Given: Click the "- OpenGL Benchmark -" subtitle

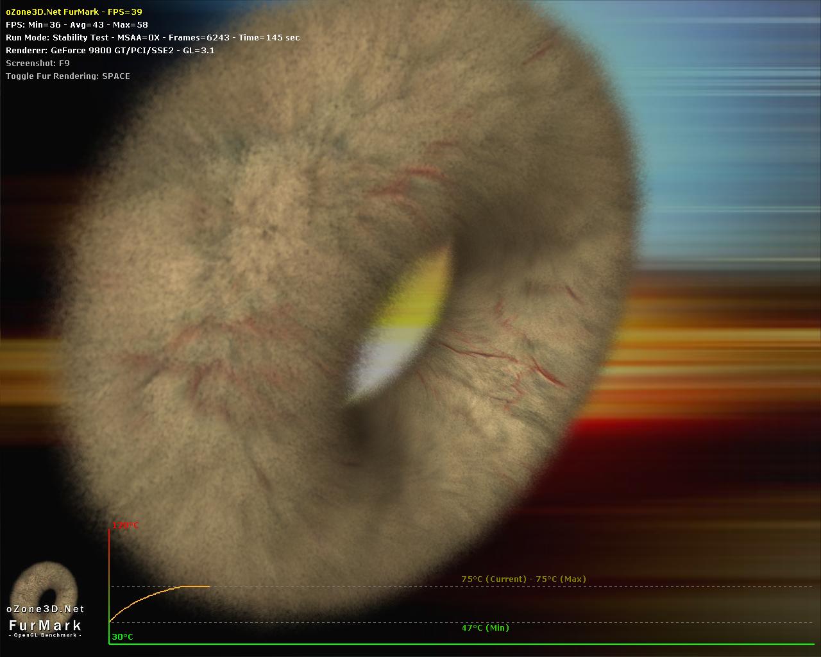Looking at the screenshot, I should [46, 635].
